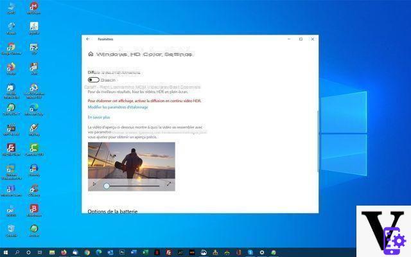Open File Explorer from the taskbar
Screen dimensions: 411x257
[x=52, y=253]
